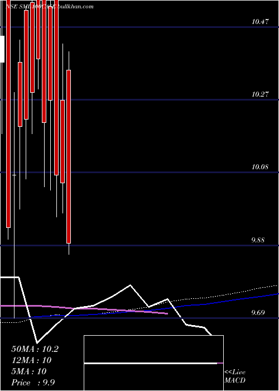Viewport: 279px width, 391px height.
Task: Click the white candlestick at the left edge
Action: pyautogui.click(x=2, y=49)
